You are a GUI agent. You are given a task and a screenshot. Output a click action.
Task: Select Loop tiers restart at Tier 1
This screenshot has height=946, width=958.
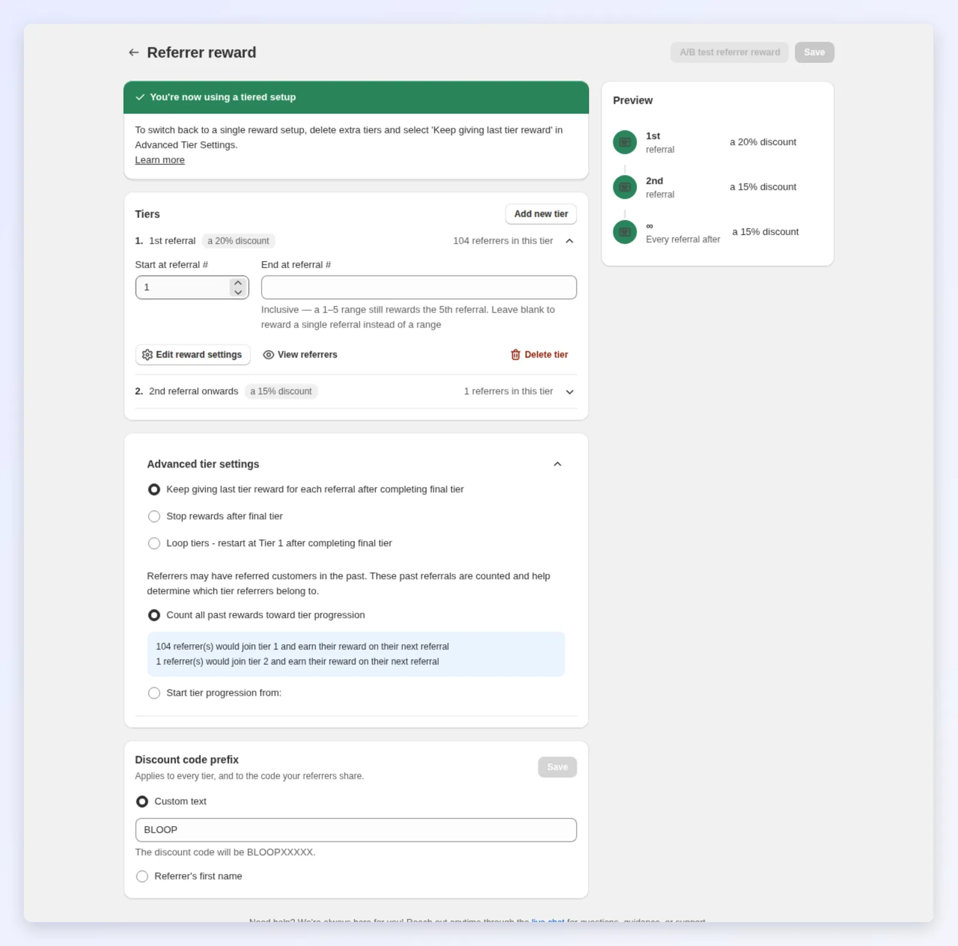[x=154, y=544]
